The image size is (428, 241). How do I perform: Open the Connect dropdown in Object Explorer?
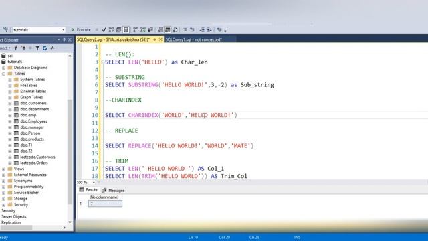pos(5,48)
